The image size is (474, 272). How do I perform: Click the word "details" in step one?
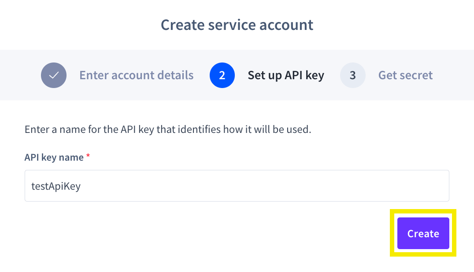[176, 75]
